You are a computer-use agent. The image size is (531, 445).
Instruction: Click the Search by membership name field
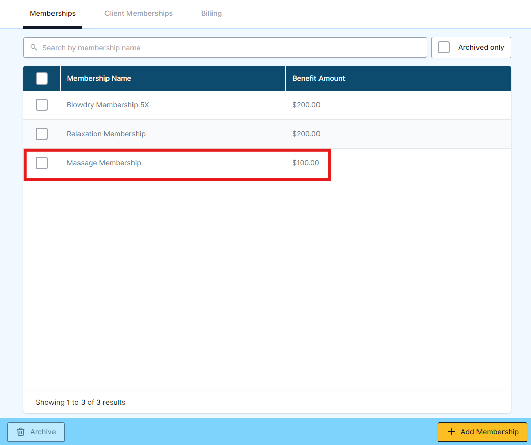(225, 47)
